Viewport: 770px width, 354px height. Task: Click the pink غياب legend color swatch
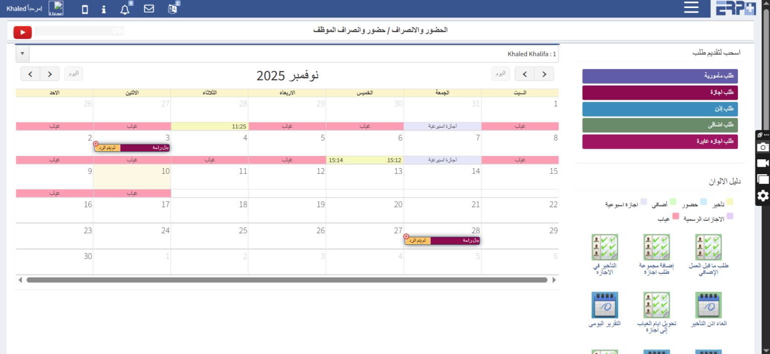coord(675,216)
